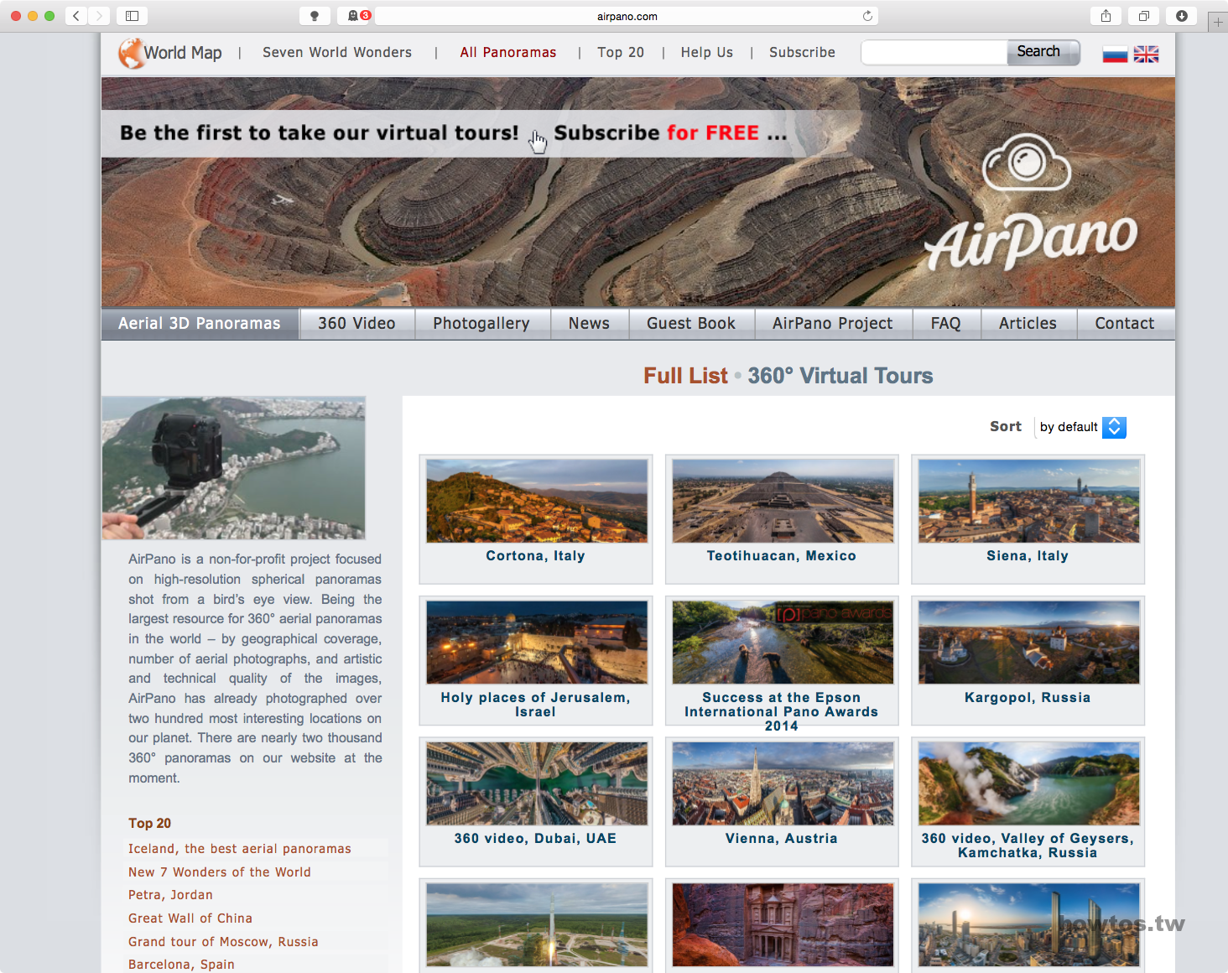The width and height of the screenshot is (1228, 973).
Task: Click the Safari back arrow button
Action: click(x=76, y=16)
